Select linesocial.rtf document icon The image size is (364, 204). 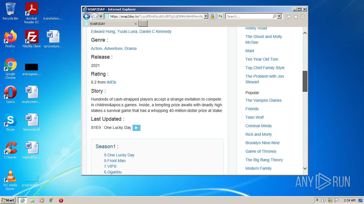[32, 122]
